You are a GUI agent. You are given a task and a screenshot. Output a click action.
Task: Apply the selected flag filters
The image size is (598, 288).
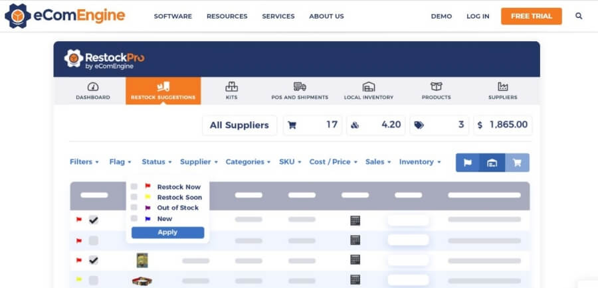point(168,232)
